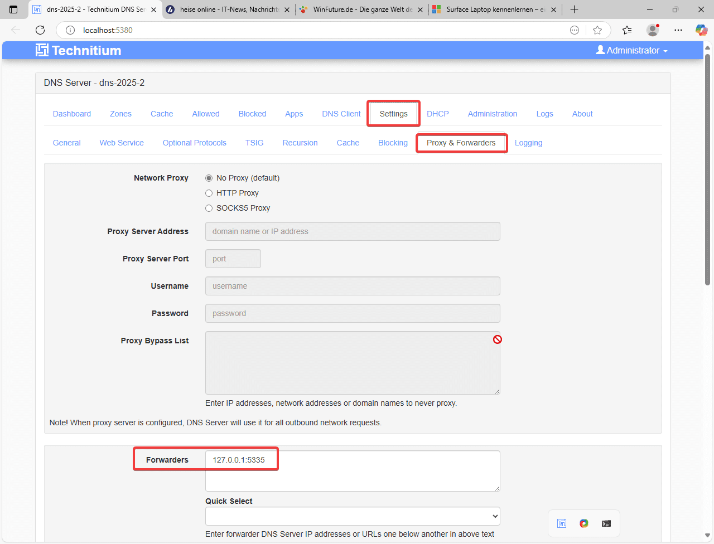Open a new browser tab with plus button
This screenshot has height=544, width=714.
pyautogui.click(x=574, y=9)
